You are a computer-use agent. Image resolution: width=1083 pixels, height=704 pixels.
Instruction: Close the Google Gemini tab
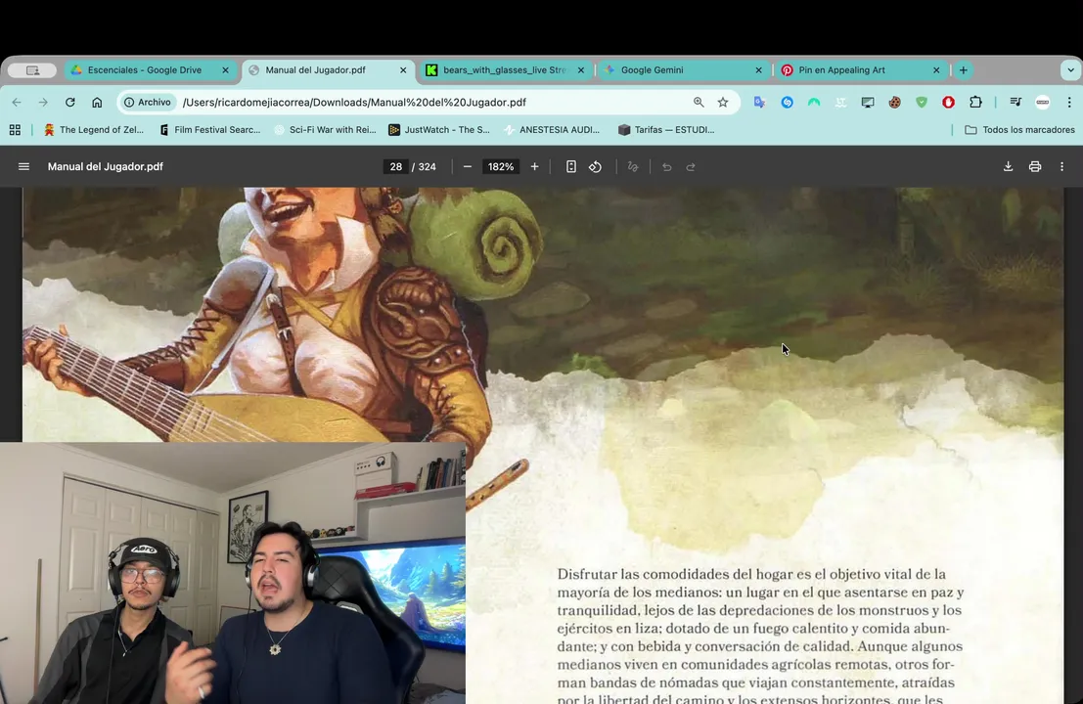(x=758, y=69)
